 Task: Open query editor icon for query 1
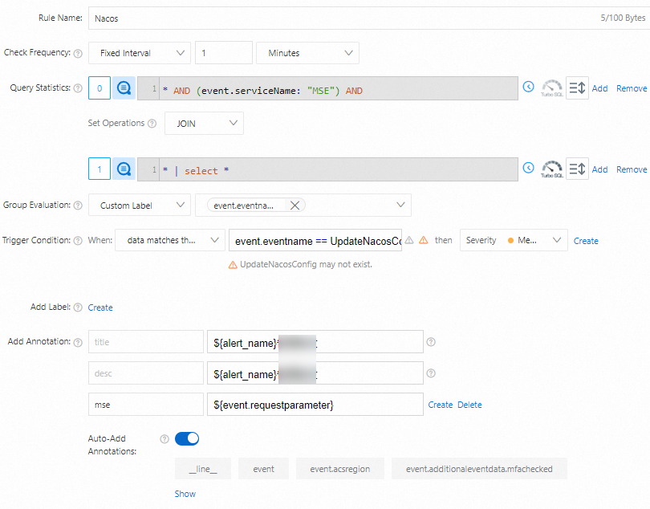pyautogui.click(x=124, y=169)
